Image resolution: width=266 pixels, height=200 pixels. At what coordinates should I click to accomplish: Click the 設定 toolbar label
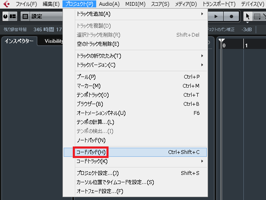click(37, 16)
